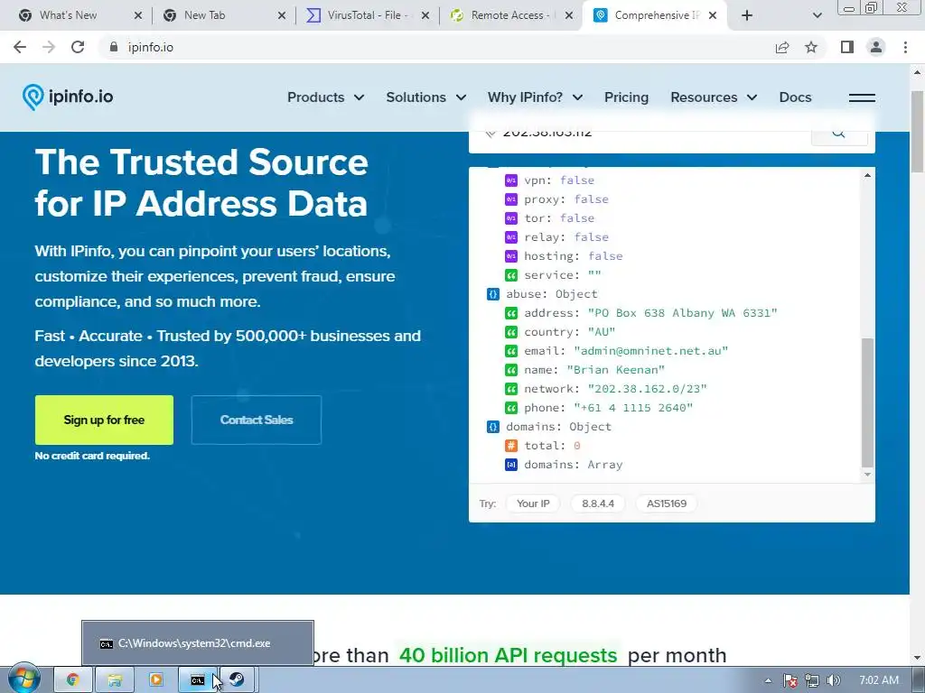Click the Action Center flag icon

click(x=790, y=680)
